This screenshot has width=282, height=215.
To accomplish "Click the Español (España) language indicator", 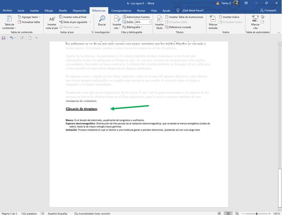I will pyautogui.click(x=57, y=213).
